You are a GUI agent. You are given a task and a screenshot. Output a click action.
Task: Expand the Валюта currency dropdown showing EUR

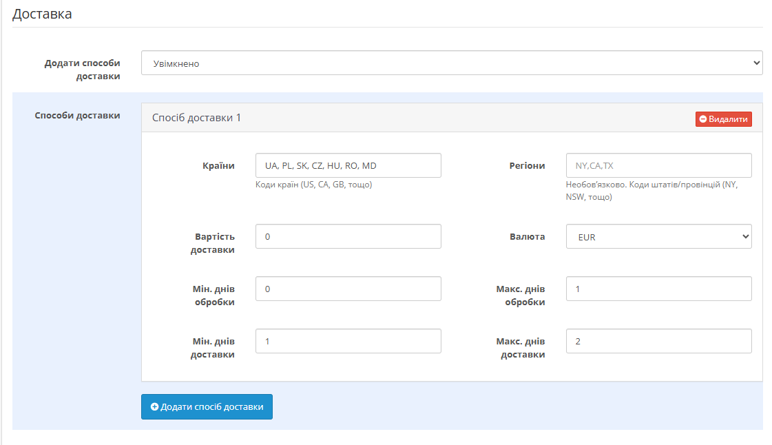click(x=658, y=236)
